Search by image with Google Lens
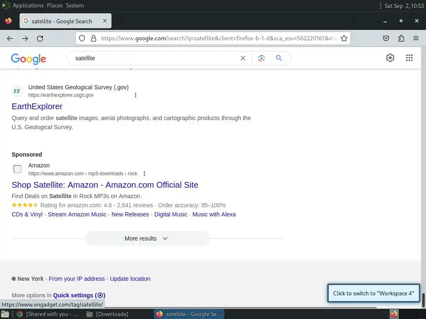This screenshot has width=426, height=319. pos(261,58)
